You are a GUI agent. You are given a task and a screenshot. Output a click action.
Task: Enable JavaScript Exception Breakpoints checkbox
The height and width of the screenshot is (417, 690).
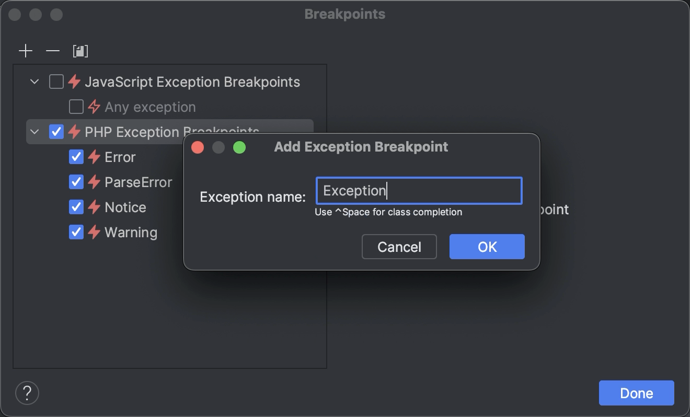[x=56, y=82]
